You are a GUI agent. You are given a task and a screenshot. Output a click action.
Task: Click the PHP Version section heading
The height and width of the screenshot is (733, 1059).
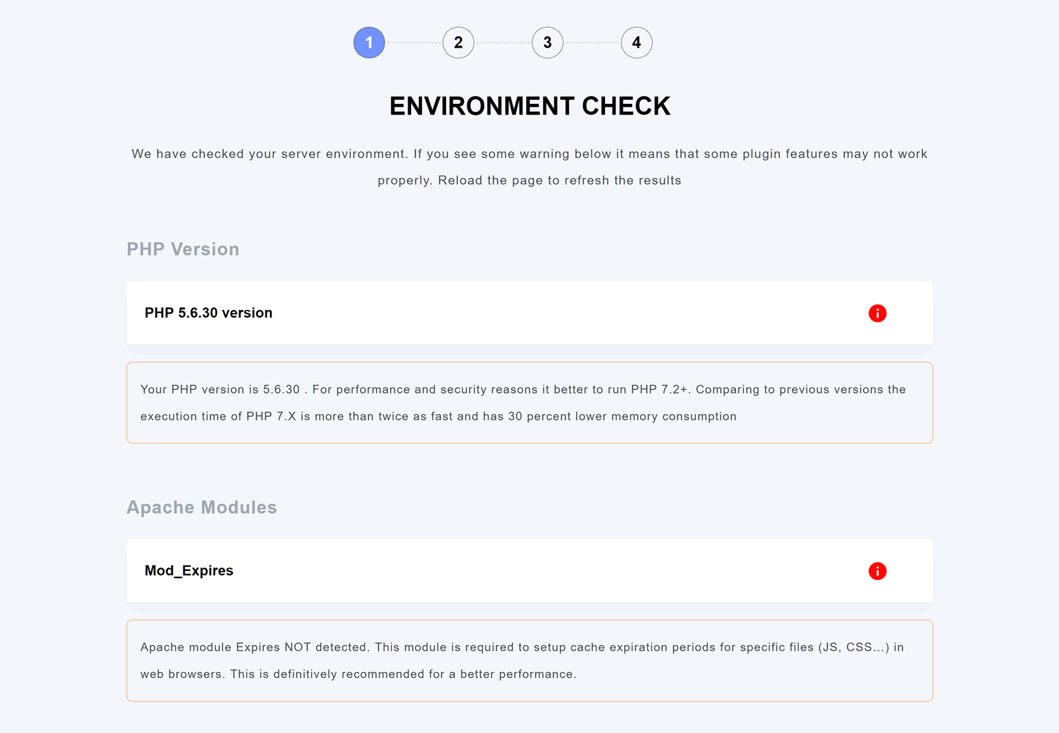pos(183,249)
